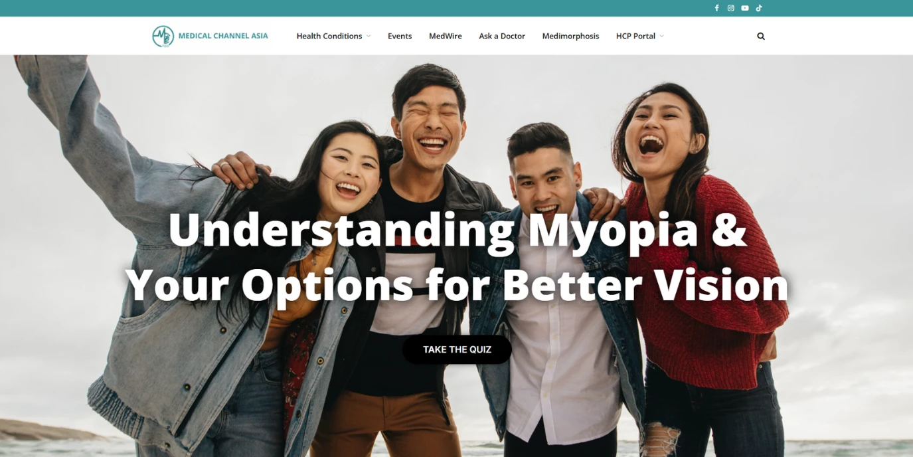Expand the HCP Portal chevron arrow
Viewport: 913px width, 457px height.
(661, 36)
